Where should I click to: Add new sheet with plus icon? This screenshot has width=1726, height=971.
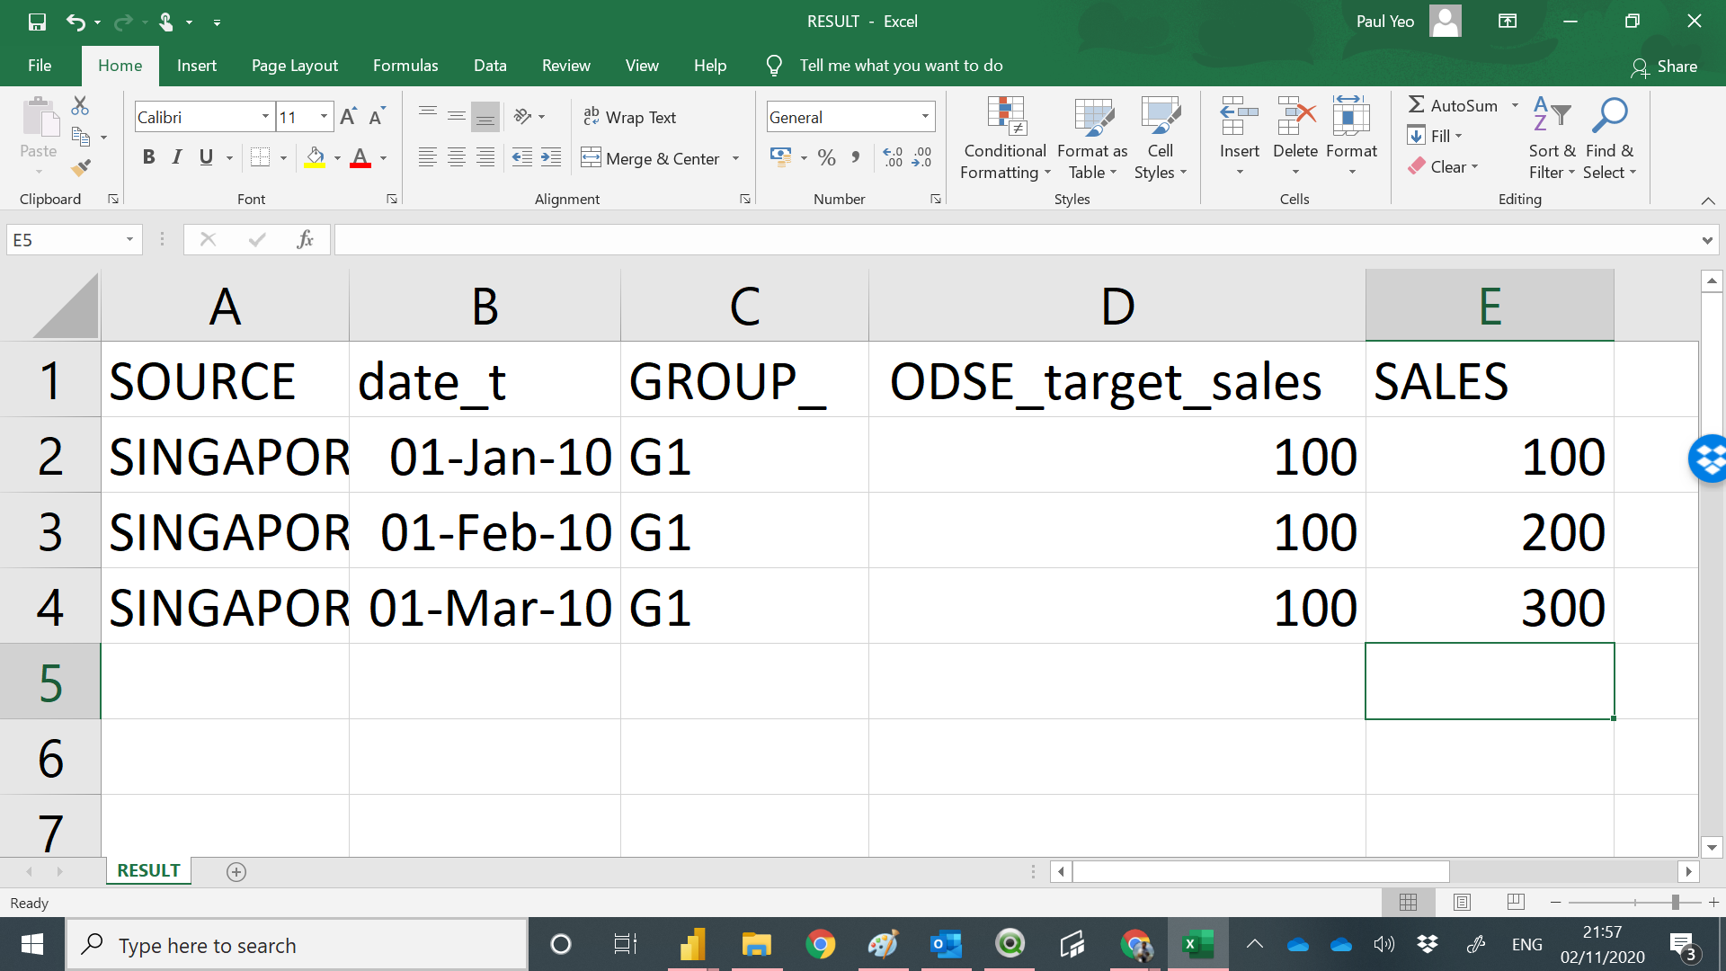point(236,871)
